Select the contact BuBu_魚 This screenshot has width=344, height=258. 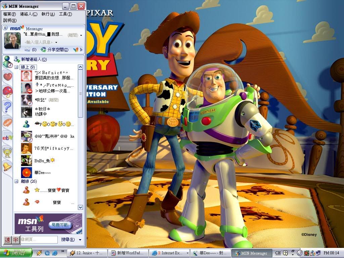pyautogui.click(x=45, y=161)
